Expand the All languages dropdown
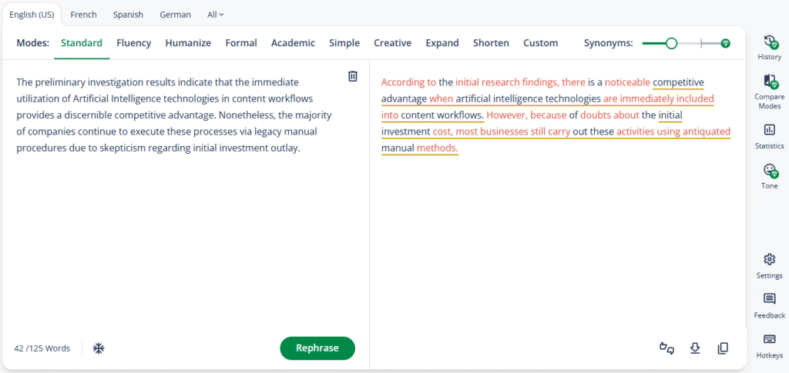789x373 pixels. click(216, 15)
